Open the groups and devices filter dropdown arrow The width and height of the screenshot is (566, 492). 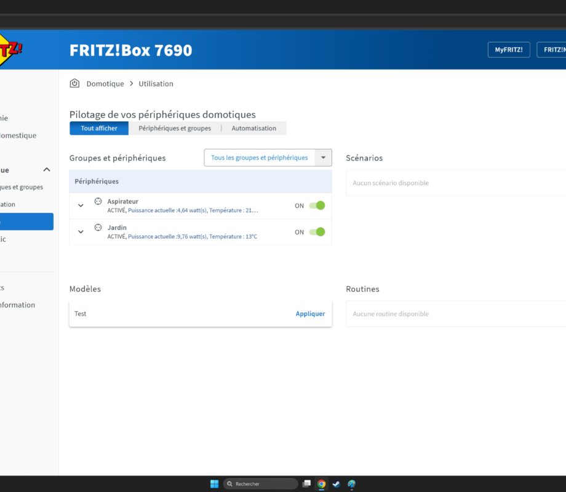[x=324, y=157]
